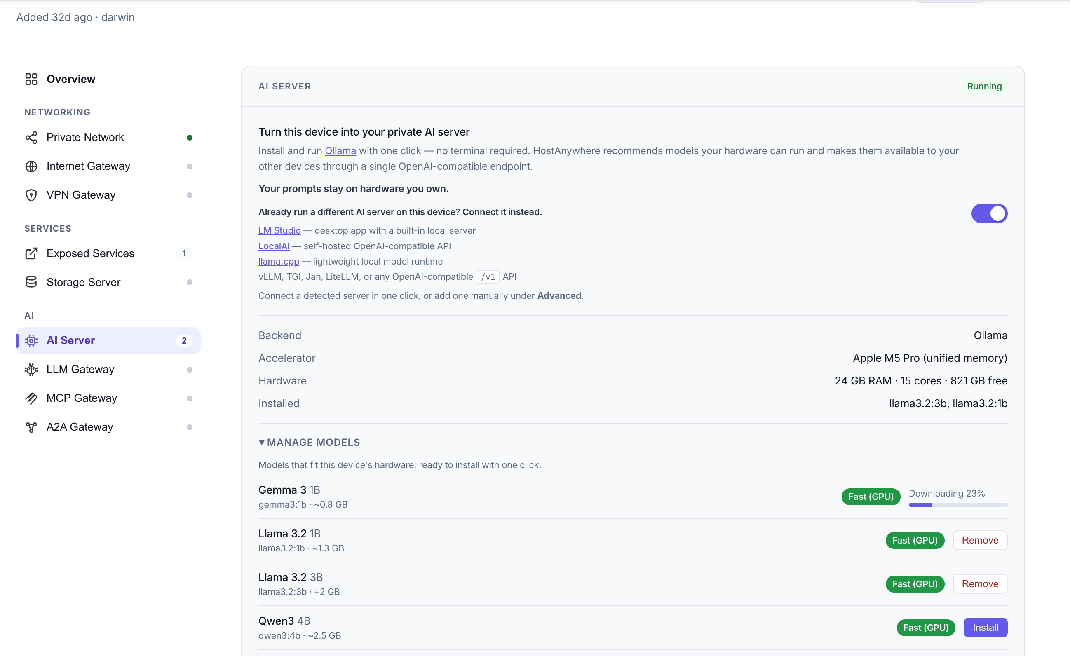Click the LLM Gateway icon
This screenshot has height=656, width=1070.
pos(31,370)
